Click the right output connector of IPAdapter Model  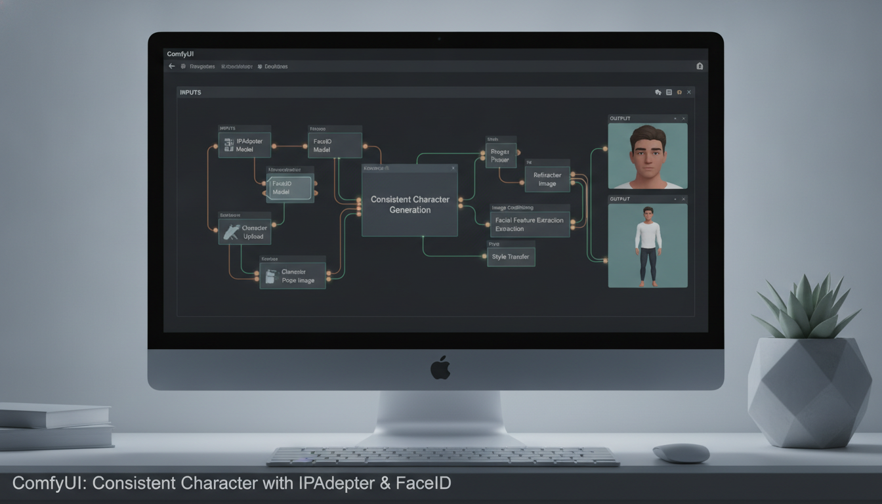(x=274, y=146)
